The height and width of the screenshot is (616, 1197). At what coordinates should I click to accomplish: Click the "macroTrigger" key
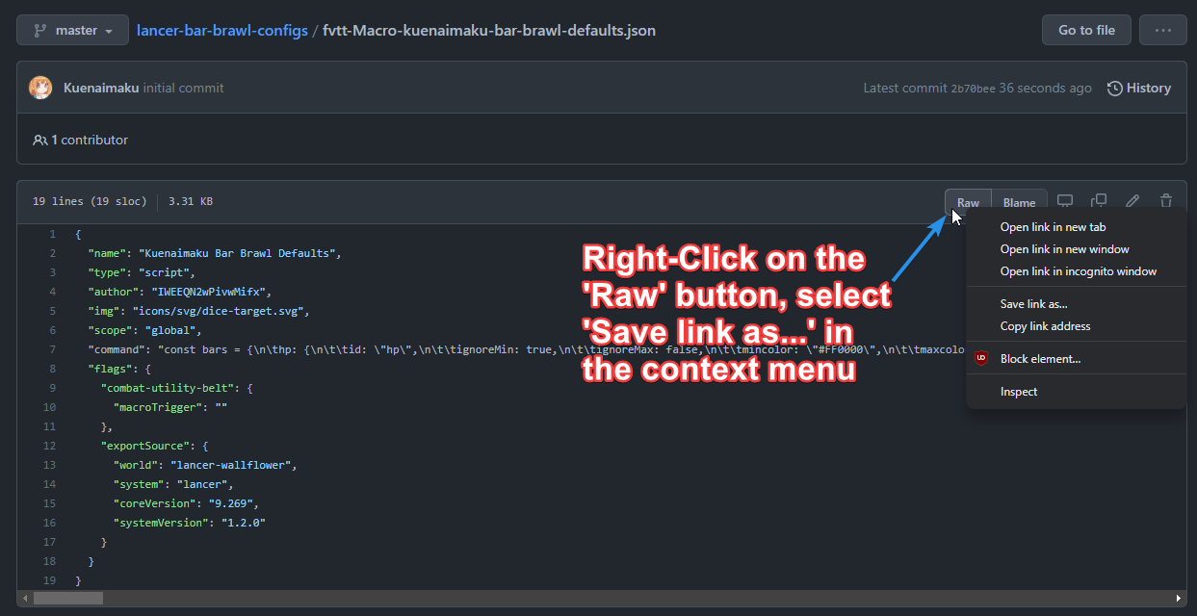(158, 407)
